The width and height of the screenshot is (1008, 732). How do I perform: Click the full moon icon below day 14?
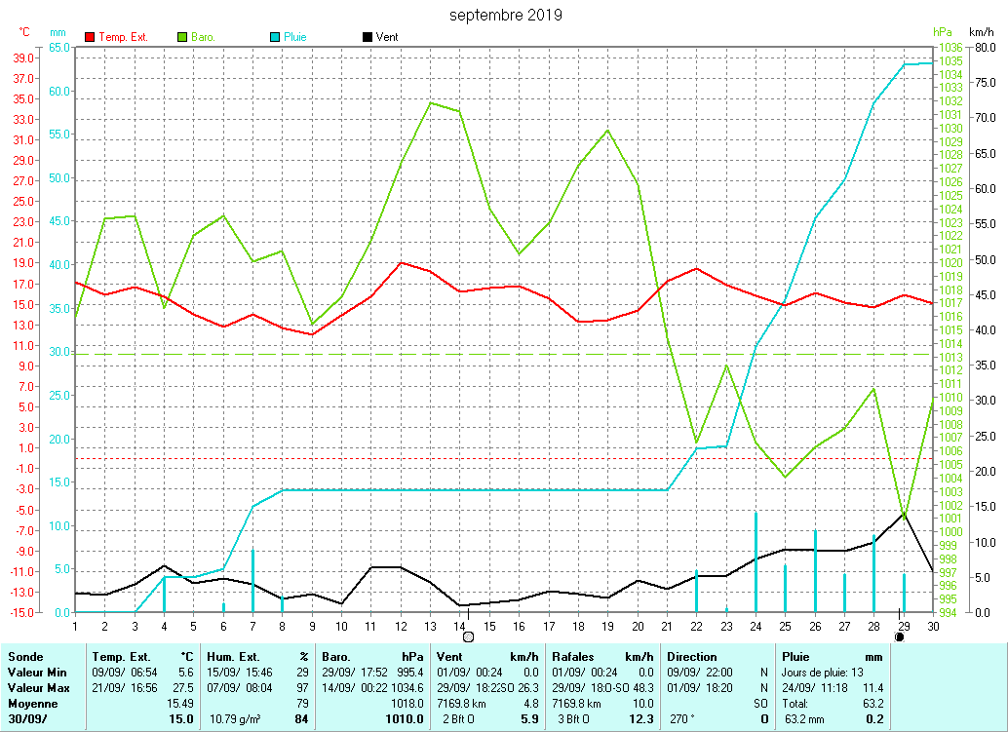468,636
